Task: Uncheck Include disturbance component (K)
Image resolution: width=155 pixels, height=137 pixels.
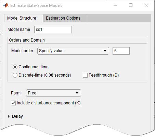Action: (13, 103)
